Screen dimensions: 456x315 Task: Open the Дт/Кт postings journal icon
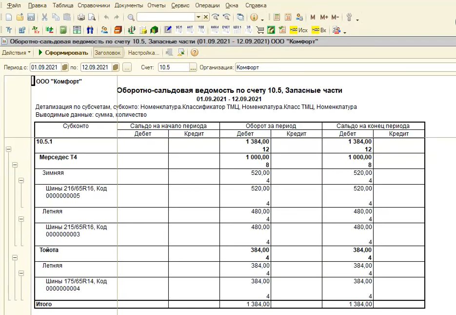click(x=36, y=30)
